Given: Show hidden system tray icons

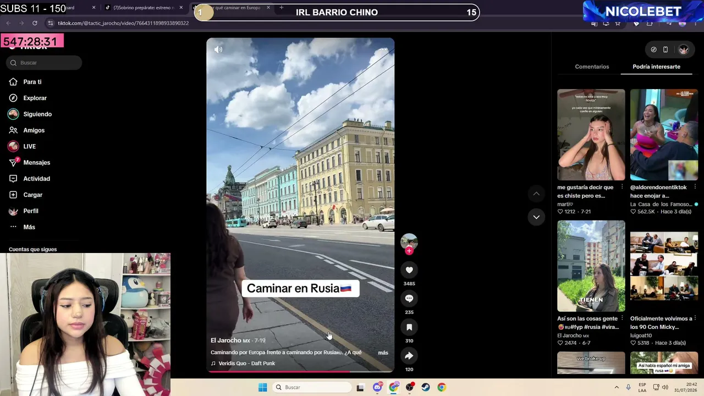Looking at the screenshot, I should [617, 387].
